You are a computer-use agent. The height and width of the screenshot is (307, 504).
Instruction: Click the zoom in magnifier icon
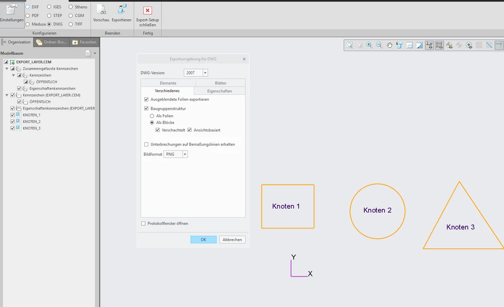pyautogui.click(x=369, y=45)
